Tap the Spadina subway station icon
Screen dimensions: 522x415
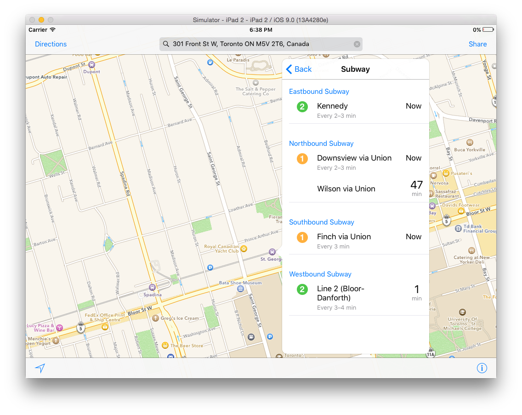coord(152,287)
